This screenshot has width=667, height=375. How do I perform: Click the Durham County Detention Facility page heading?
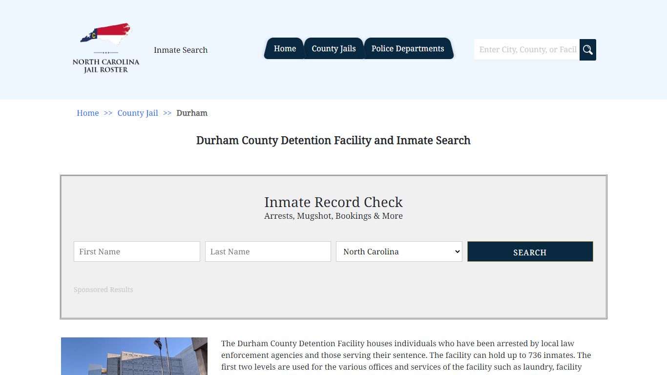[x=333, y=141]
